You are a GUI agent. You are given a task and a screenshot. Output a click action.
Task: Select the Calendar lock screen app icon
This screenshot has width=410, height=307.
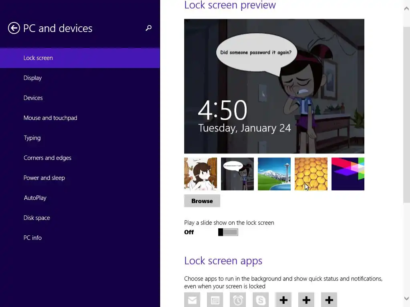click(x=215, y=300)
